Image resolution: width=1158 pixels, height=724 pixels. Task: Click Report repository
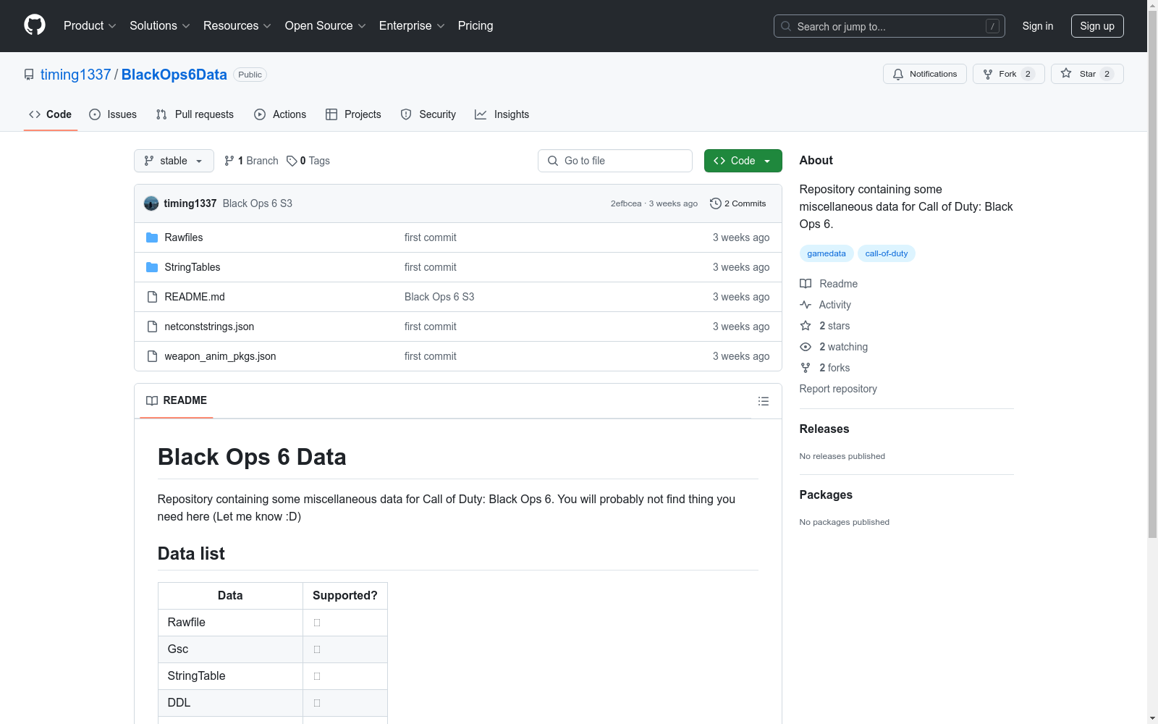point(838,389)
